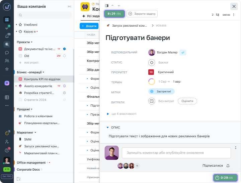This screenshot has height=183, width=241.
Task: Click the Оцінити button
Action: point(187,101)
